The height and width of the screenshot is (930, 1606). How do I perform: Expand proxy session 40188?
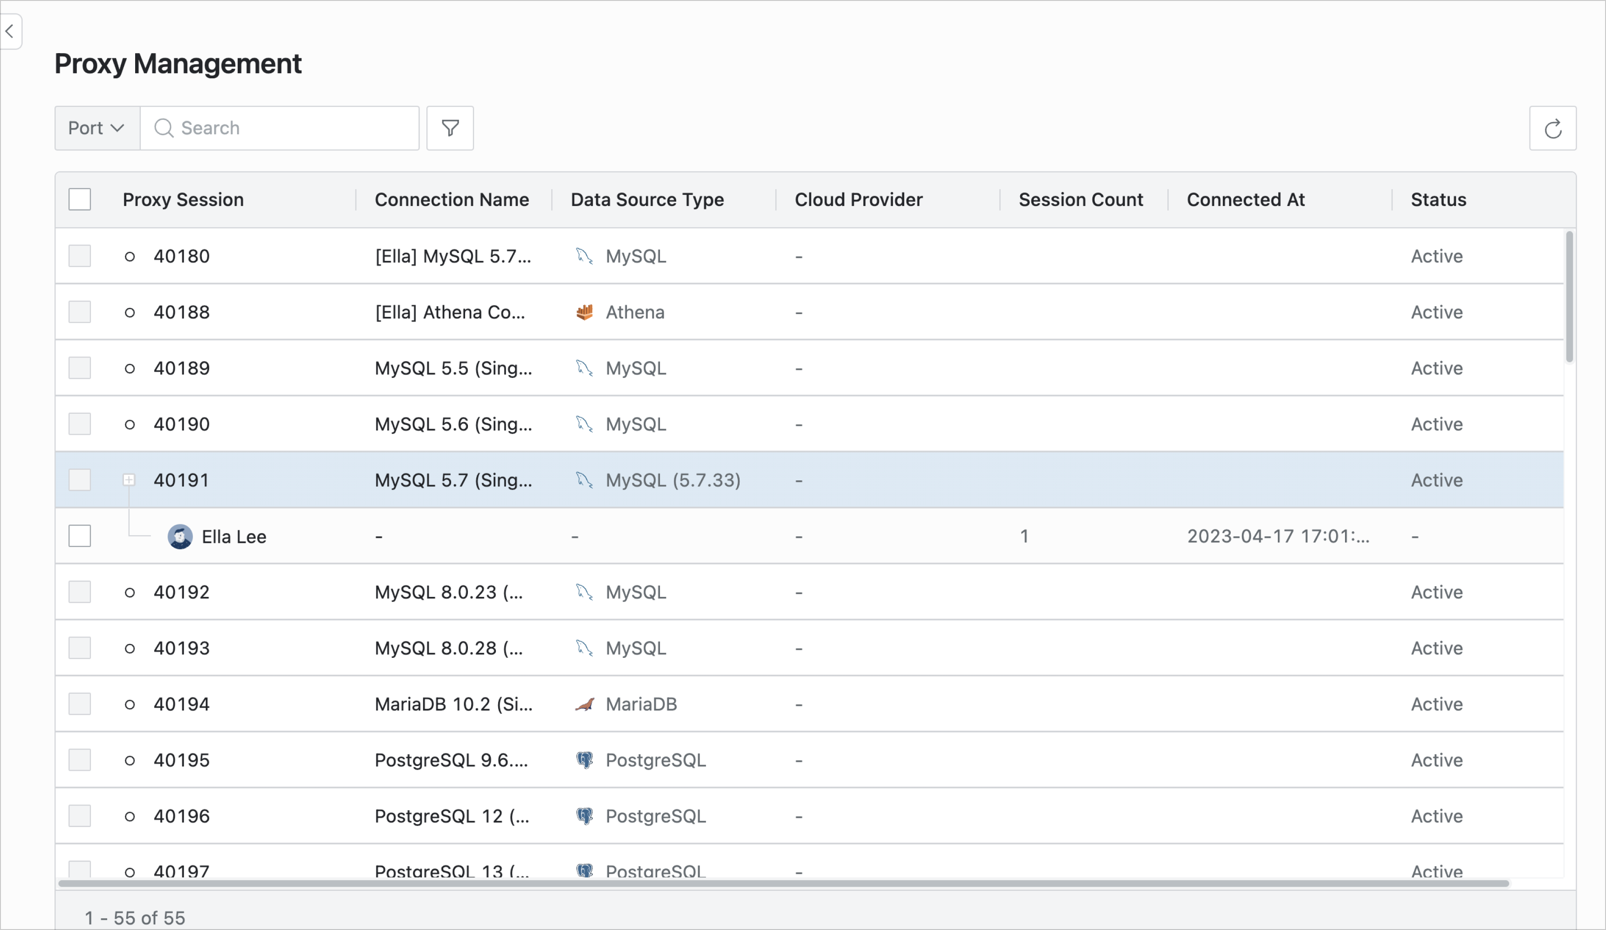click(x=130, y=312)
